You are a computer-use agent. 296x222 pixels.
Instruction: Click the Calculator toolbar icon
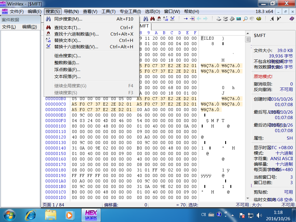(x=238, y=19)
